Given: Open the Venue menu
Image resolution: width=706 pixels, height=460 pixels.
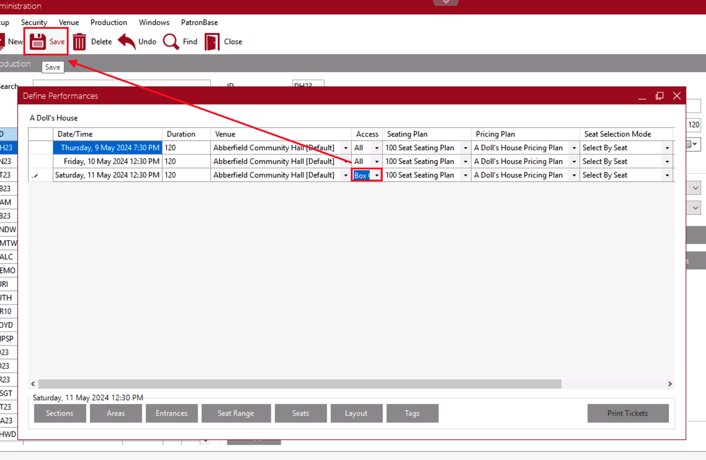Looking at the screenshot, I should pos(69,22).
